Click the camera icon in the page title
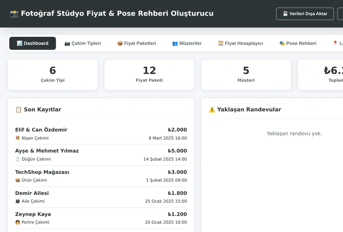 pyautogui.click(x=14, y=13)
